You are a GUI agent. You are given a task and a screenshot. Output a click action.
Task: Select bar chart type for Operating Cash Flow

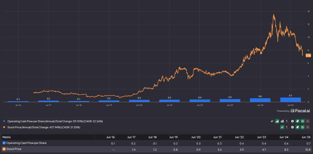[x=277, y=121]
